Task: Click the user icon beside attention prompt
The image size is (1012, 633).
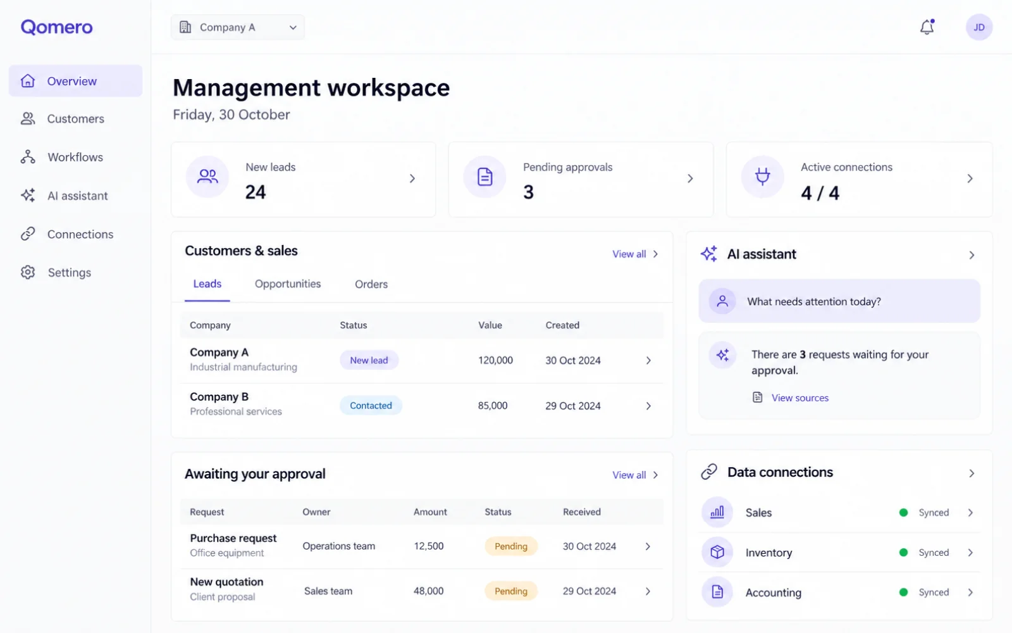Action: tap(722, 301)
